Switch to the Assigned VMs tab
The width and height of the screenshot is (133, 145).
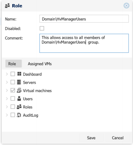[x=40, y=64]
